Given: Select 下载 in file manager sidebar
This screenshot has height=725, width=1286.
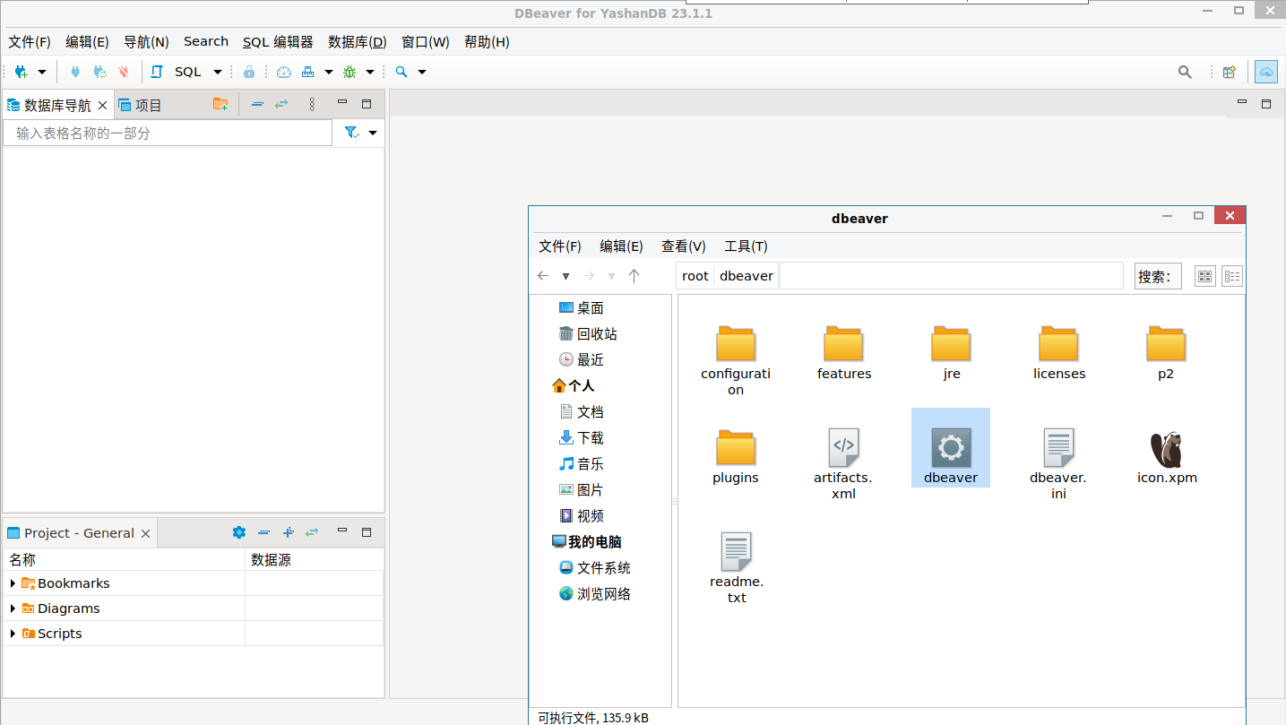Looking at the screenshot, I should point(581,438).
